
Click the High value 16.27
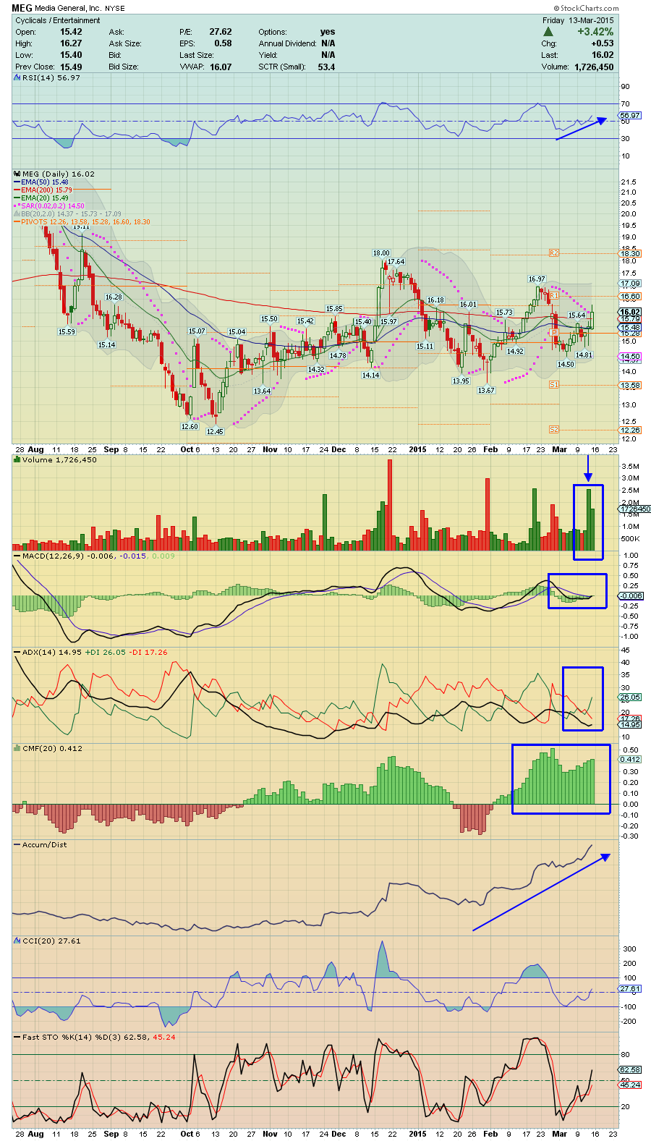pyautogui.click(x=71, y=43)
